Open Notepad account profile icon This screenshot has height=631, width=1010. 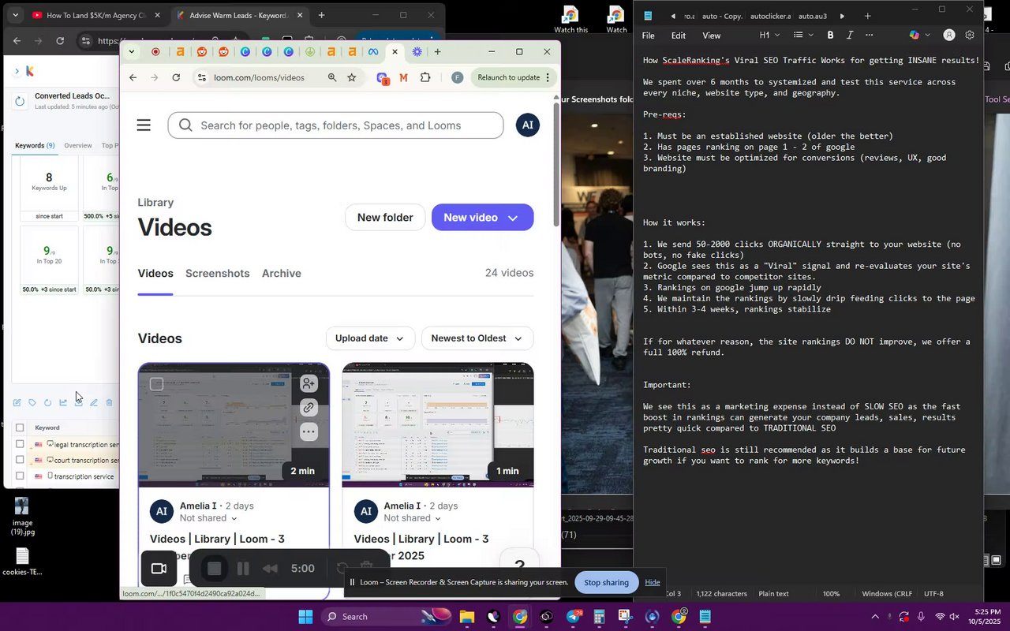[x=949, y=35]
